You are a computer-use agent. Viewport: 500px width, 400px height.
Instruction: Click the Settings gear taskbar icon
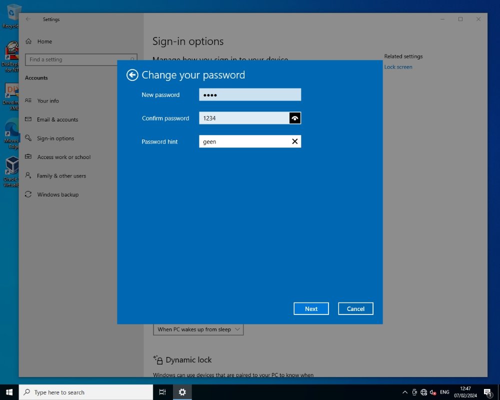182,392
